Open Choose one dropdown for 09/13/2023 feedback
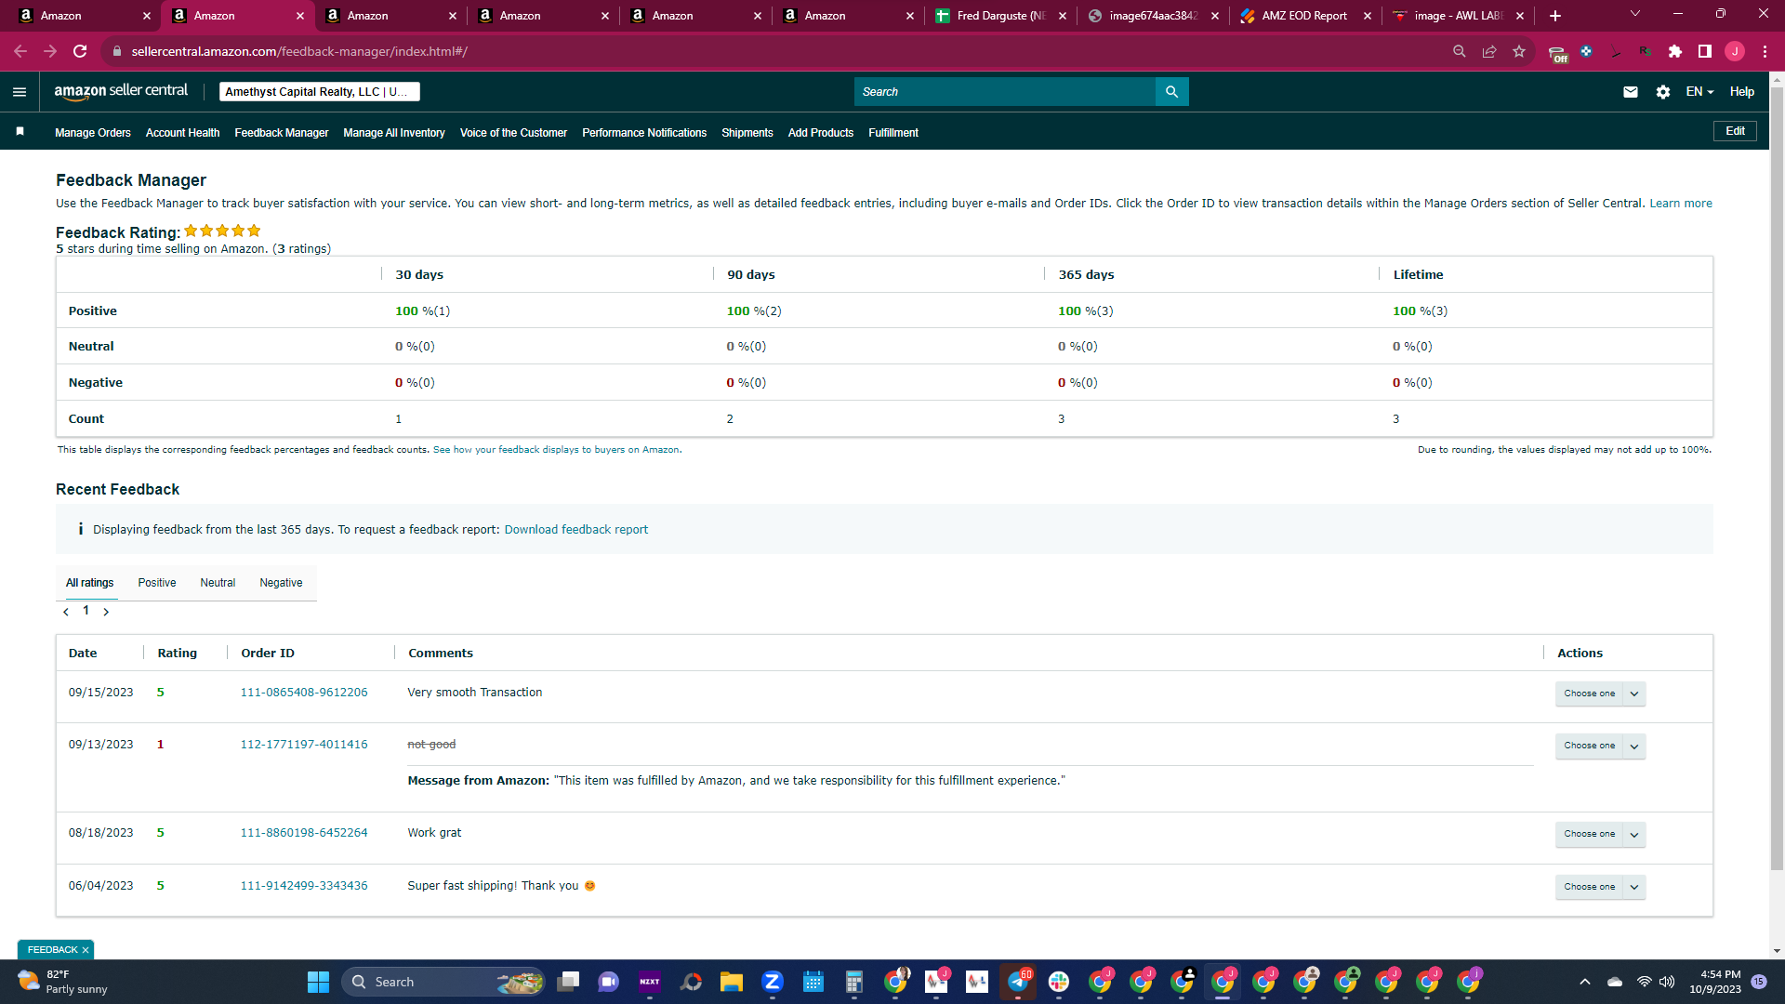Image resolution: width=1785 pixels, height=1004 pixels. click(1600, 746)
